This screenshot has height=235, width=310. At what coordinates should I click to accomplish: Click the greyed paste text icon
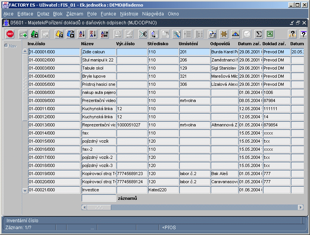tap(165, 34)
